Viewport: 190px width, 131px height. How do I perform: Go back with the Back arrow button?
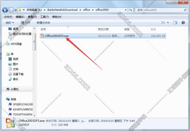[x=5, y=10]
